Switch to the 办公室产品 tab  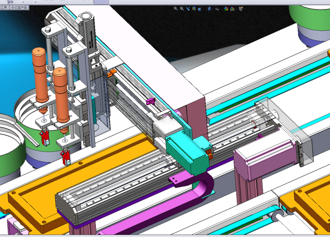(x=19, y=8)
